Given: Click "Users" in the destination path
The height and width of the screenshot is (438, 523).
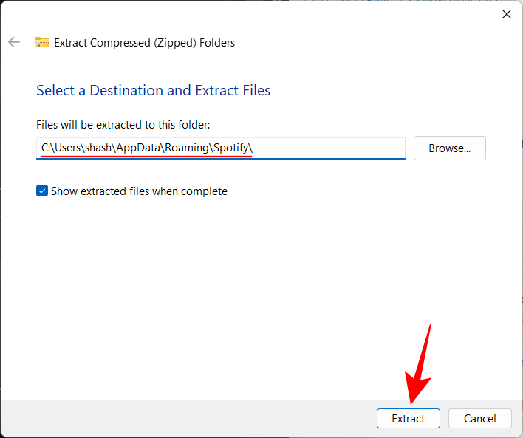Looking at the screenshot, I should pos(68,148).
